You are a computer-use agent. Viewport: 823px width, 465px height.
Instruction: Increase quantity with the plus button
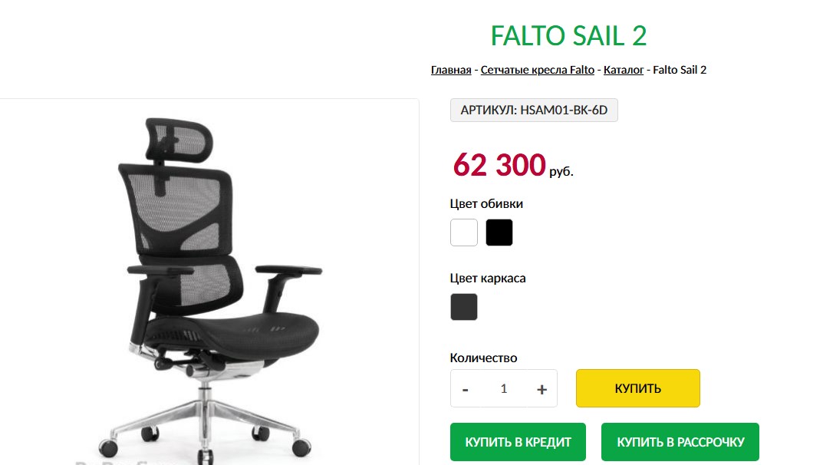pos(542,389)
